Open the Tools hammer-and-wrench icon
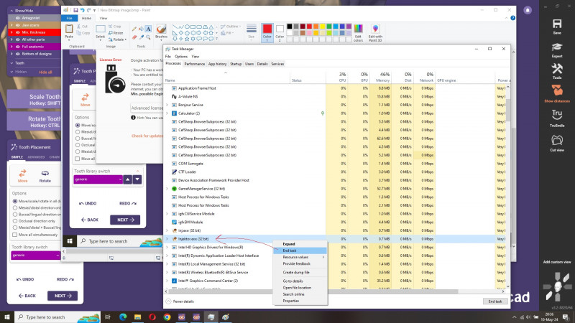This screenshot has width=575, height=323. [x=556, y=67]
